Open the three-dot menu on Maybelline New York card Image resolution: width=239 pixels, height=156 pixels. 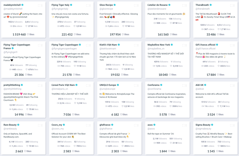(x=186, y=45)
